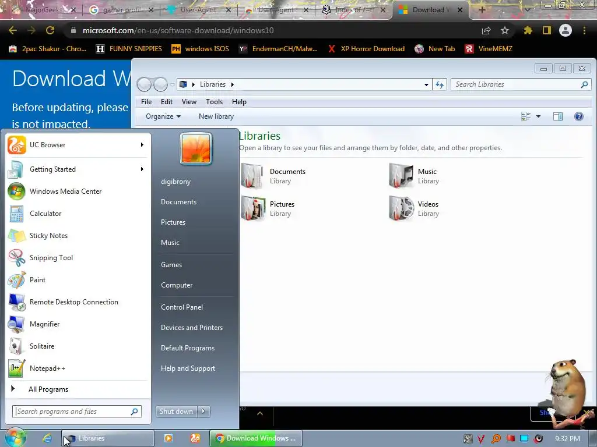
Task: Open Devices and Printers
Action: click(x=191, y=328)
